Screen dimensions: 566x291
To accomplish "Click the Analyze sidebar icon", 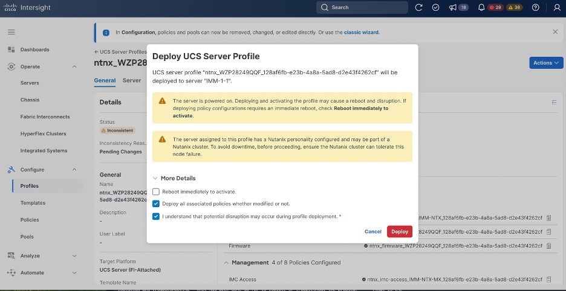I will 11,255.
